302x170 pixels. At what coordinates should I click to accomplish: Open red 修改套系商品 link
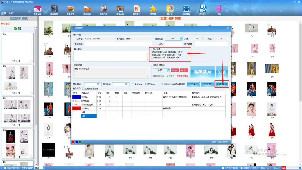pos(182,76)
